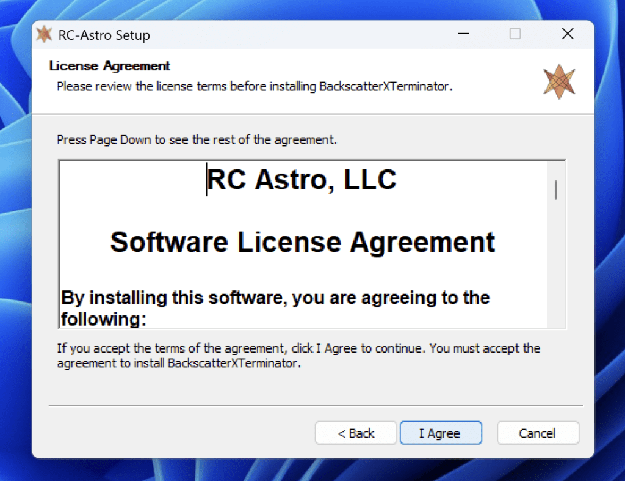This screenshot has height=481, width=625.
Task: Click 'Press Page Down to see the rest' text
Action: pyautogui.click(x=197, y=140)
